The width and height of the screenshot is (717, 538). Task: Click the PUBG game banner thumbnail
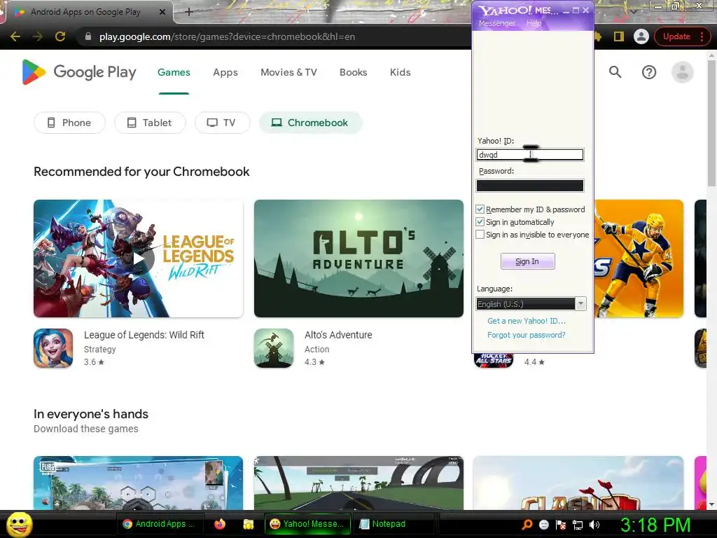pyautogui.click(x=139, y=483)
